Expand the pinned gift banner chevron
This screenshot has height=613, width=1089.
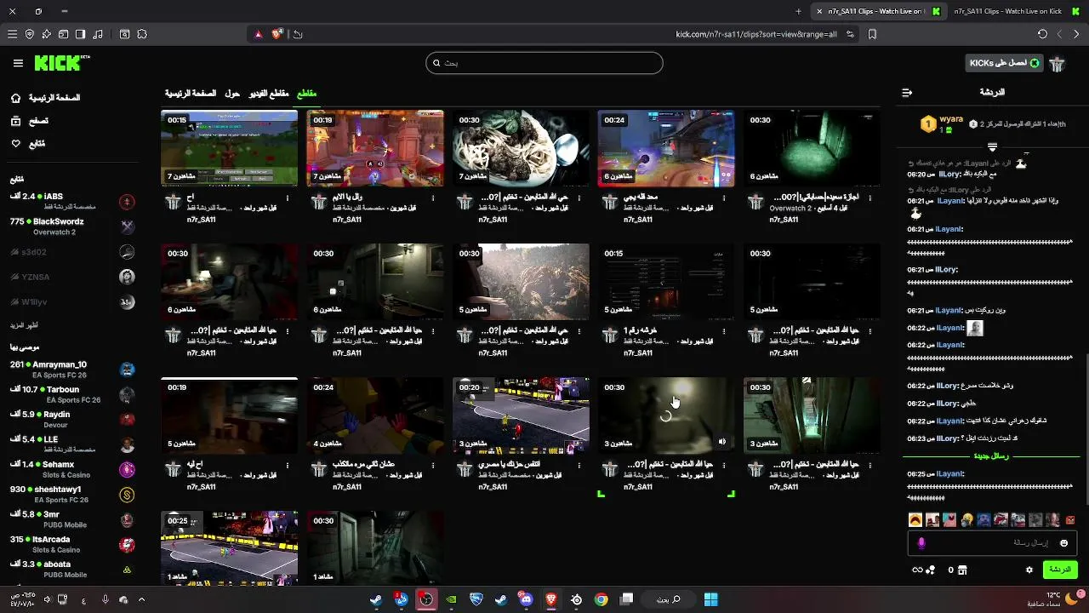(x=992, y=146)
